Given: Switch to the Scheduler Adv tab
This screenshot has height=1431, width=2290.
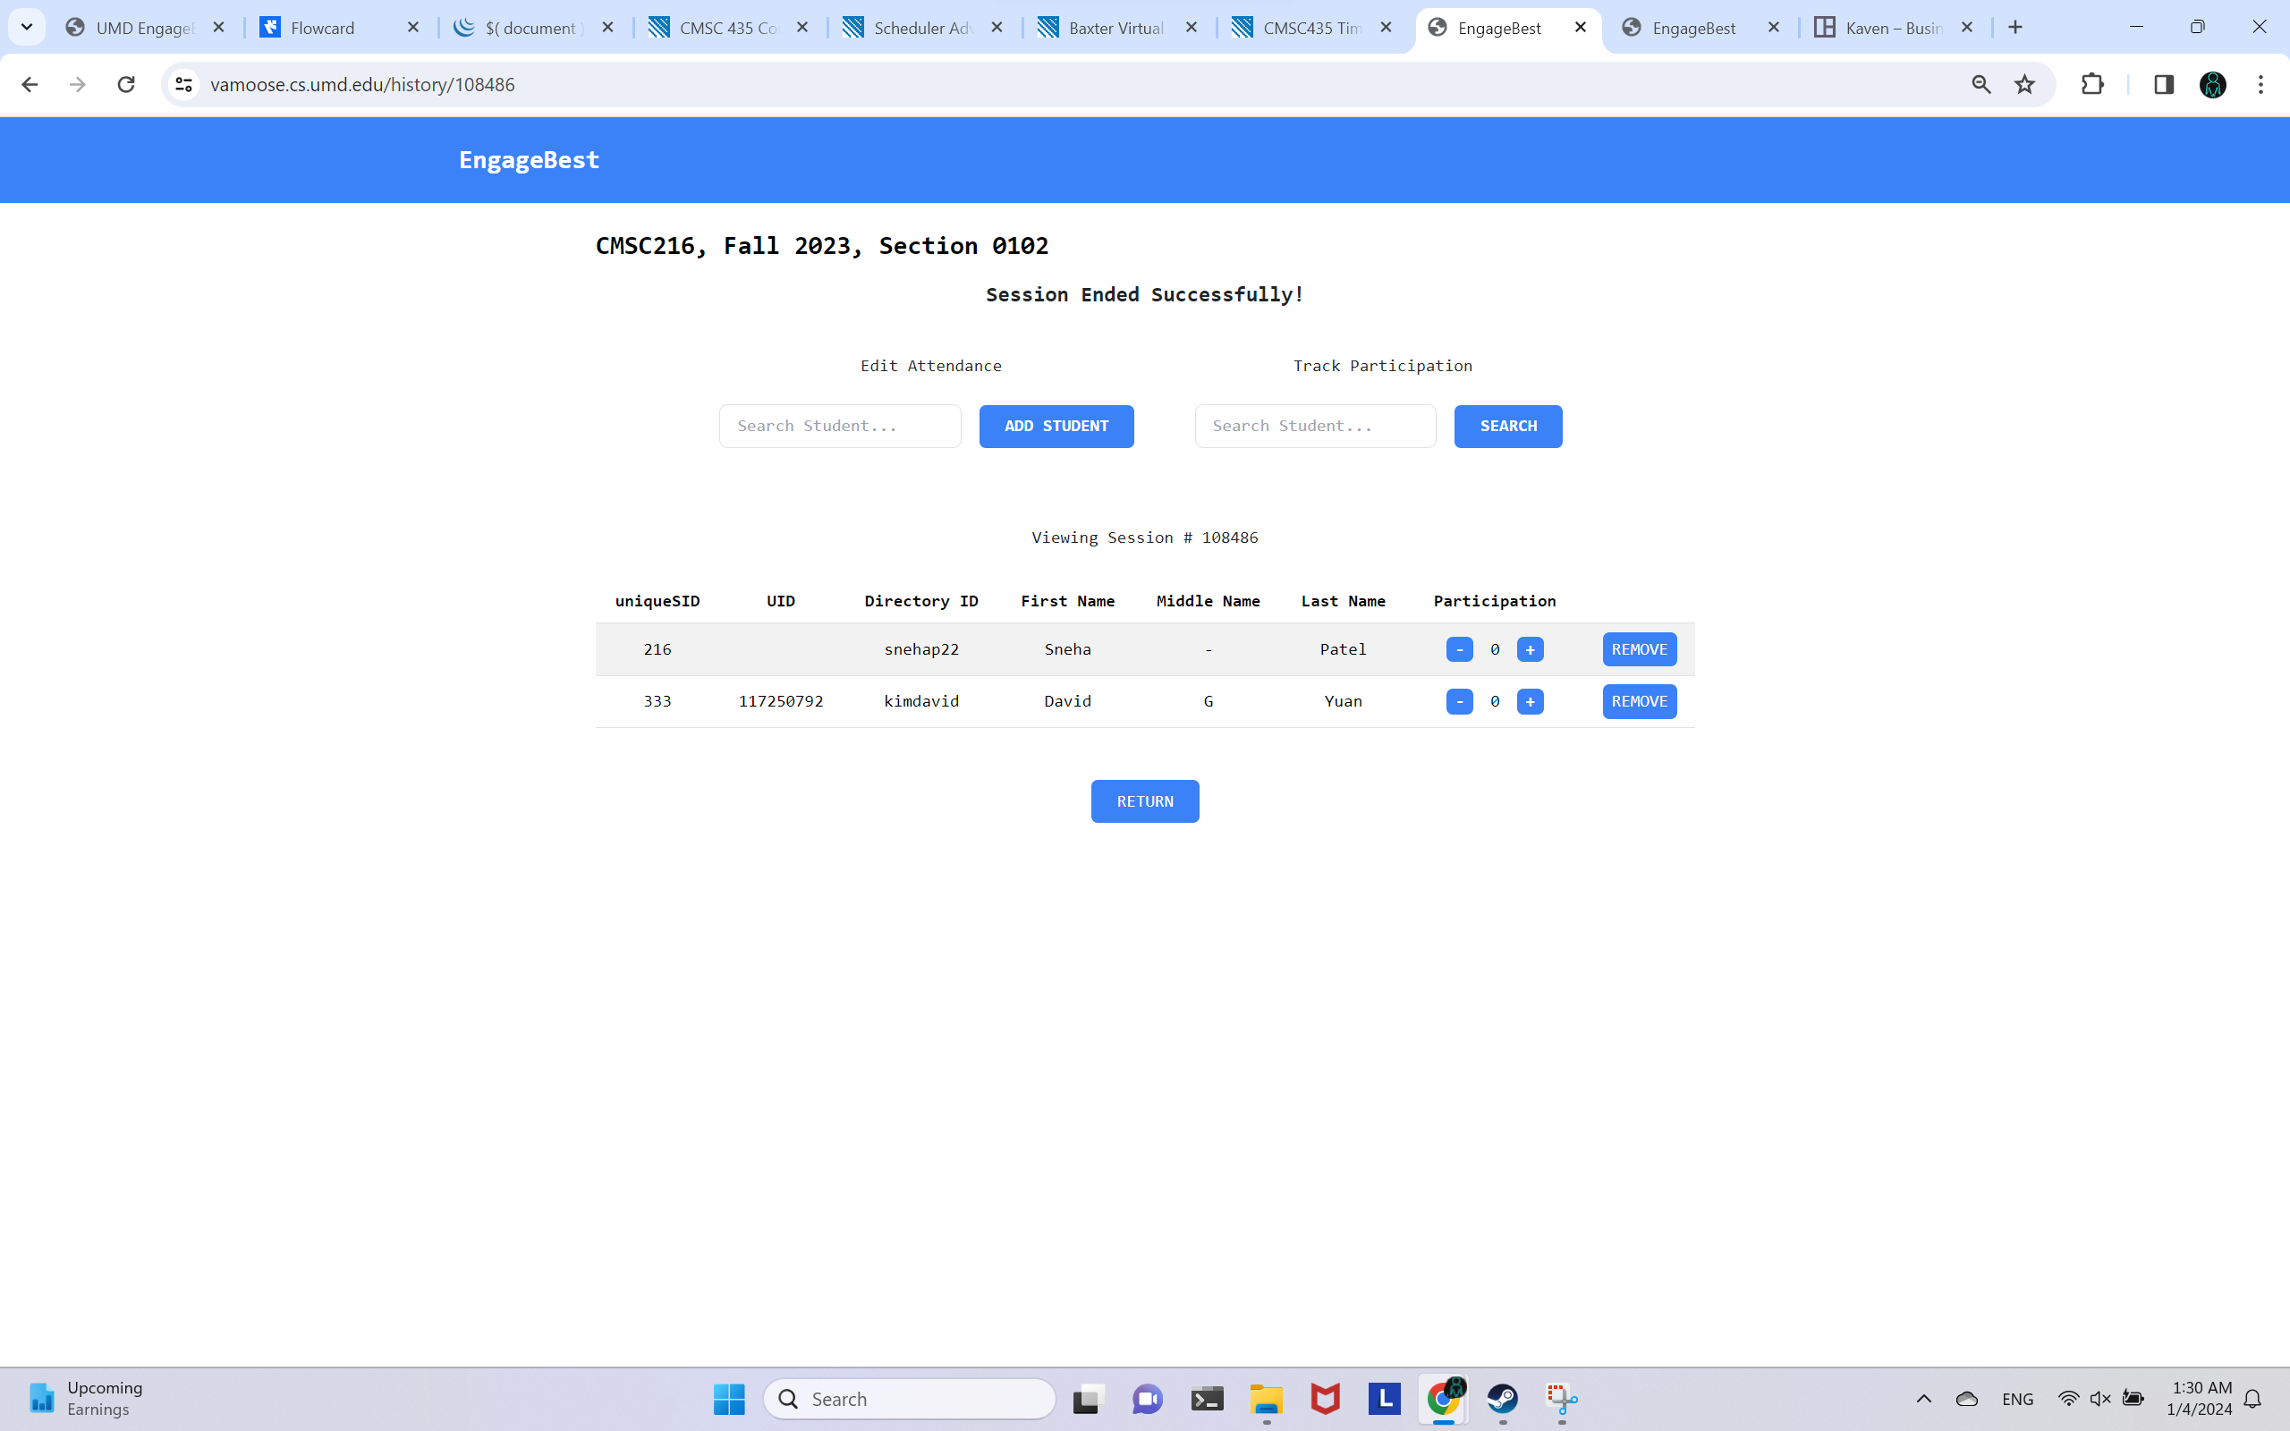Looking at the screenshot, I should [922, 28].
